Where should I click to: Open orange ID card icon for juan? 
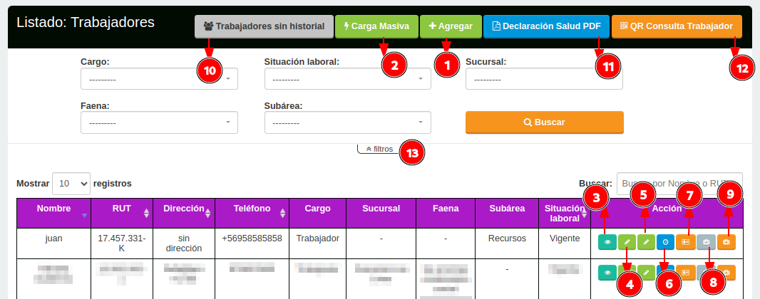(685, 242)
